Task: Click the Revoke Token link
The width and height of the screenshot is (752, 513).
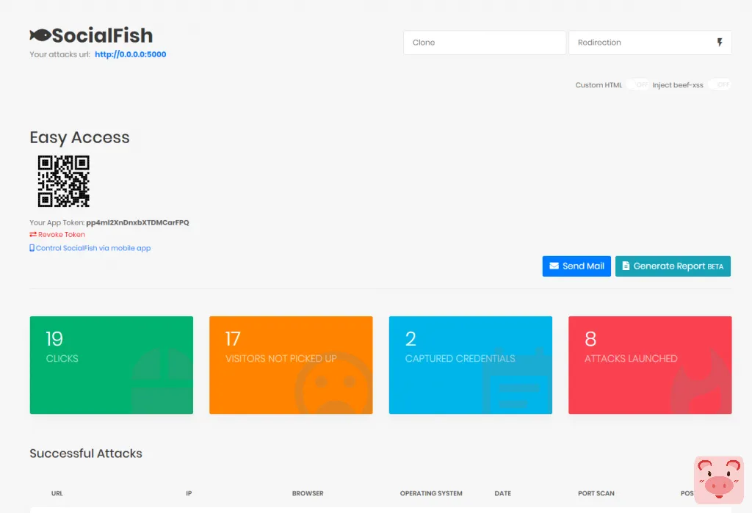Action: click(62, 234)
